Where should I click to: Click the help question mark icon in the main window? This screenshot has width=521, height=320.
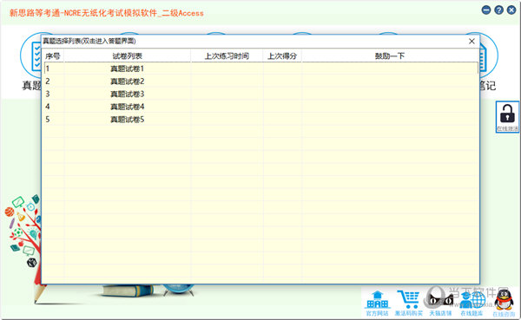pyautogui.click(x=498, y=10)
